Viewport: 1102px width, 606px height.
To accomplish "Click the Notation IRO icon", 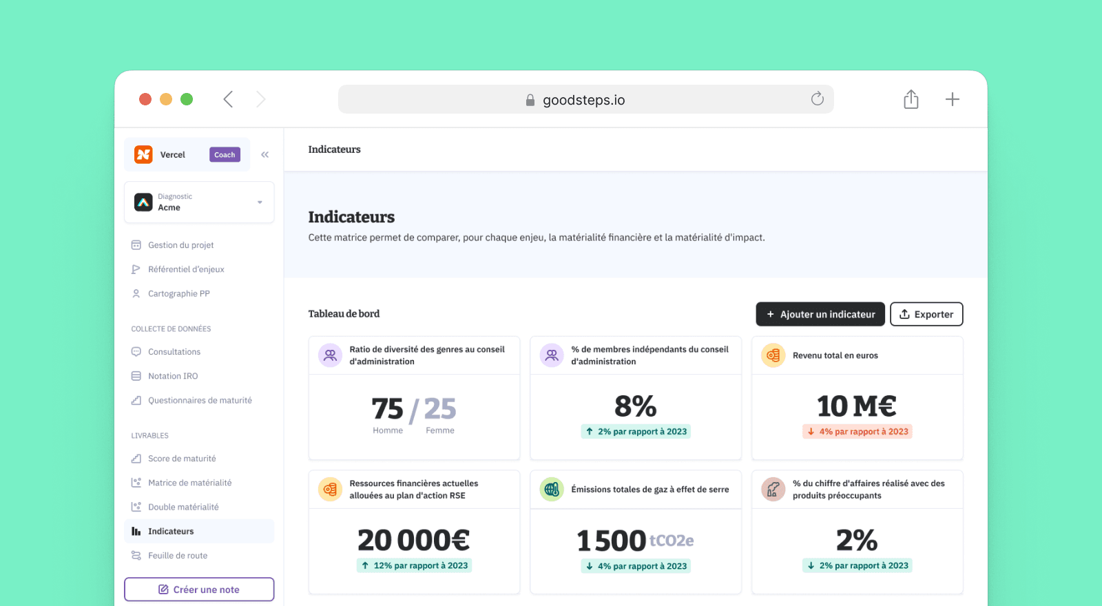I will [136, 376].
